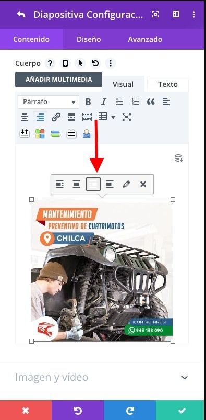The width and height of the screenshot is (206, 420).
Task: Click the AÑADIR MULTIMEDIA button
Action: click(x=58, y=80)
